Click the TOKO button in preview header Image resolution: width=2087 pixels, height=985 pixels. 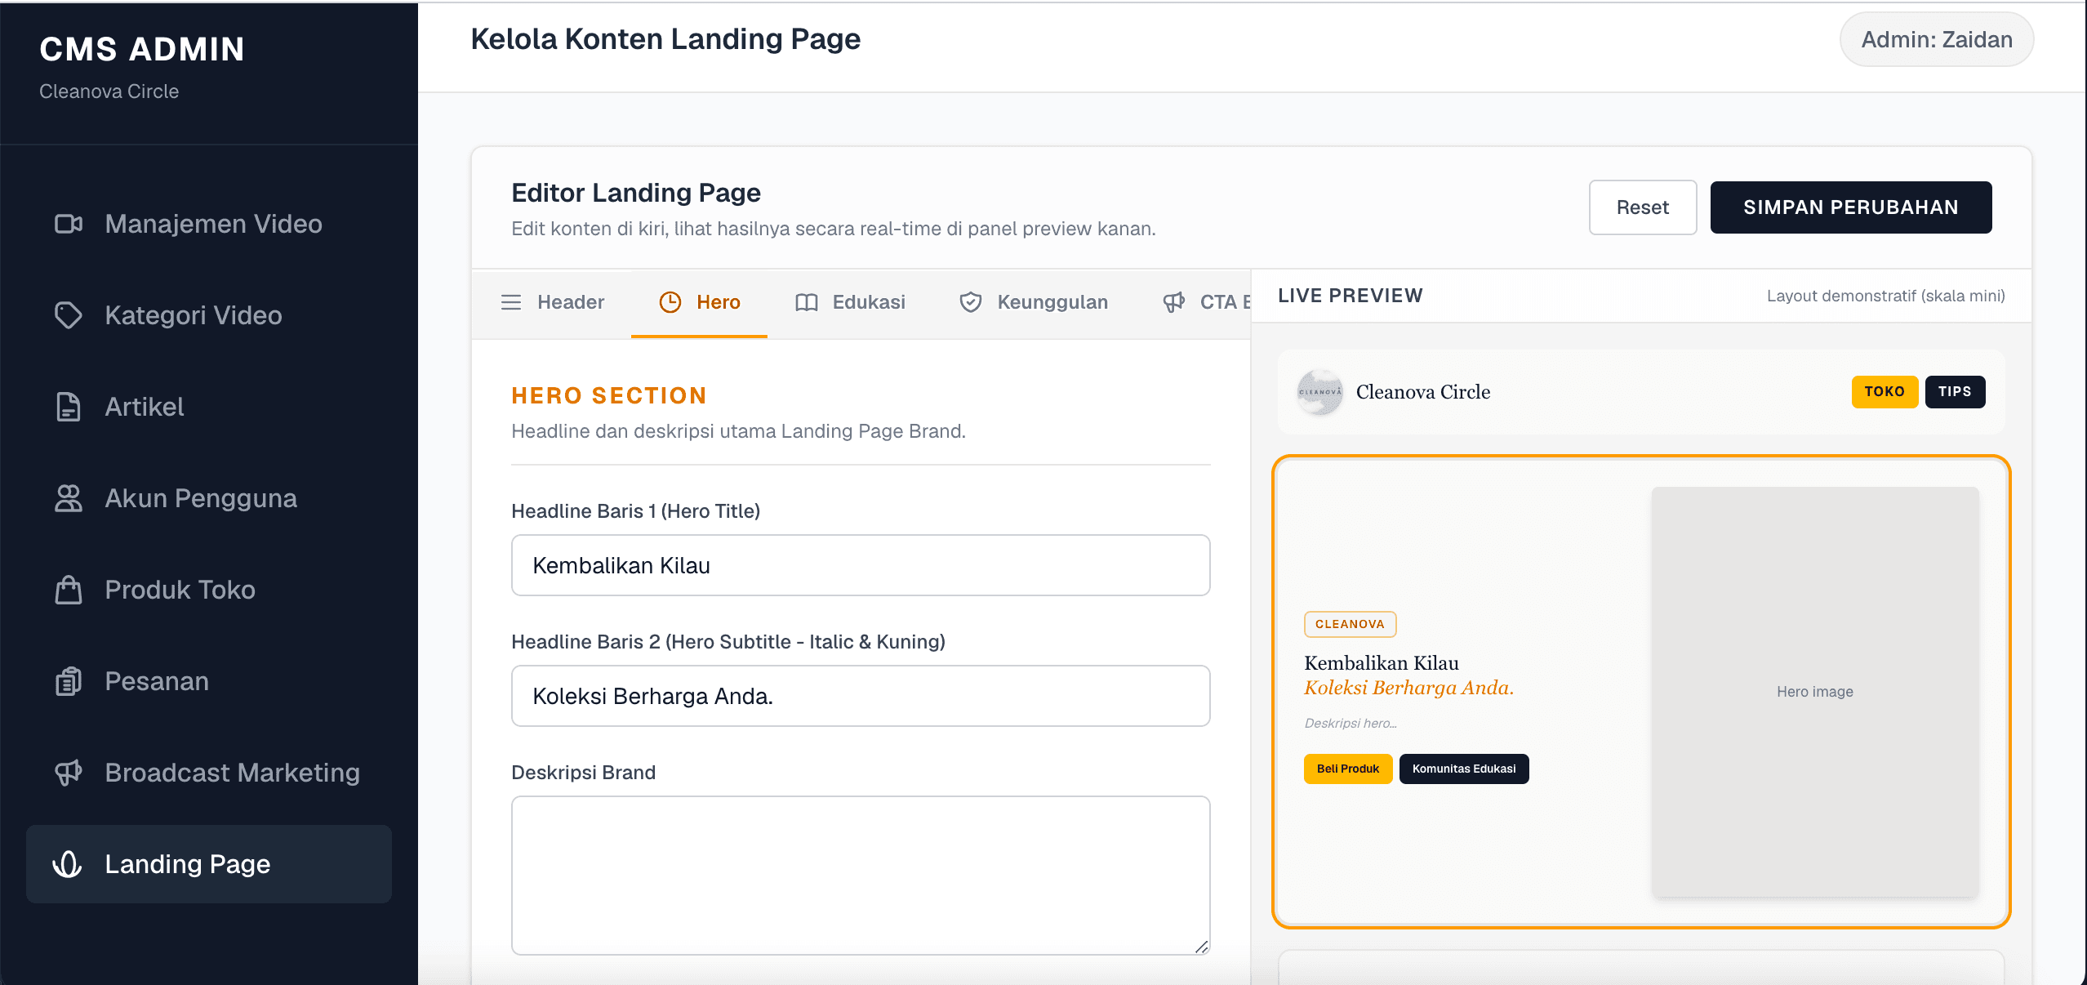point(1885,391)
